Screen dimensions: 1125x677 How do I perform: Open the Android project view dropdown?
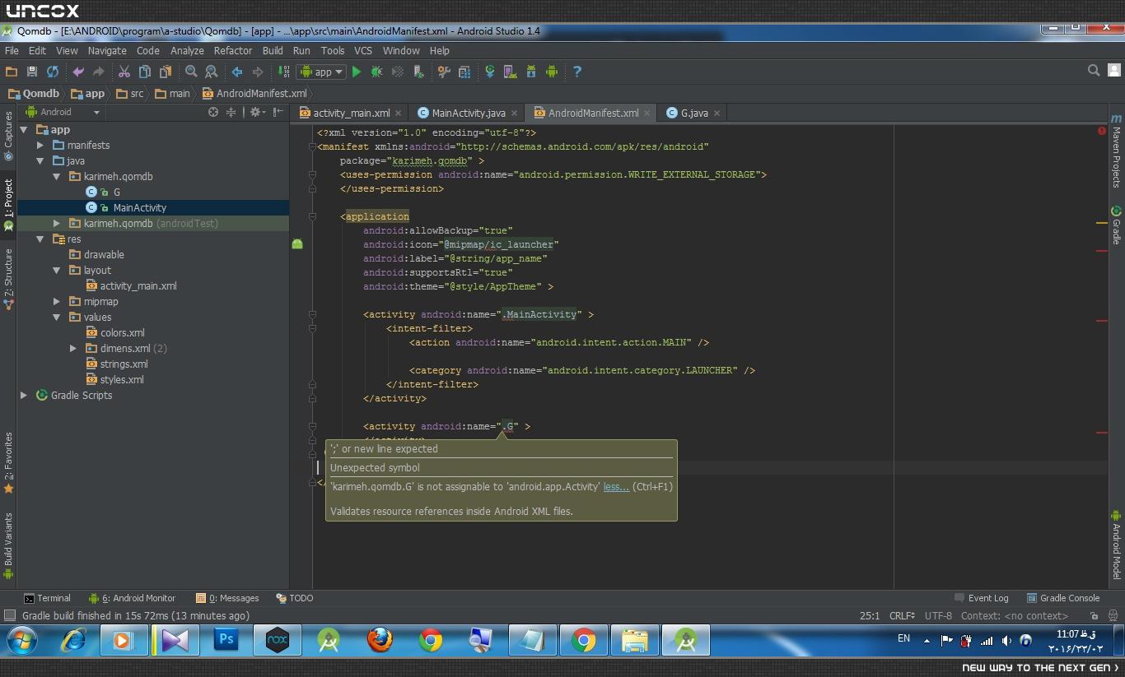63,112
